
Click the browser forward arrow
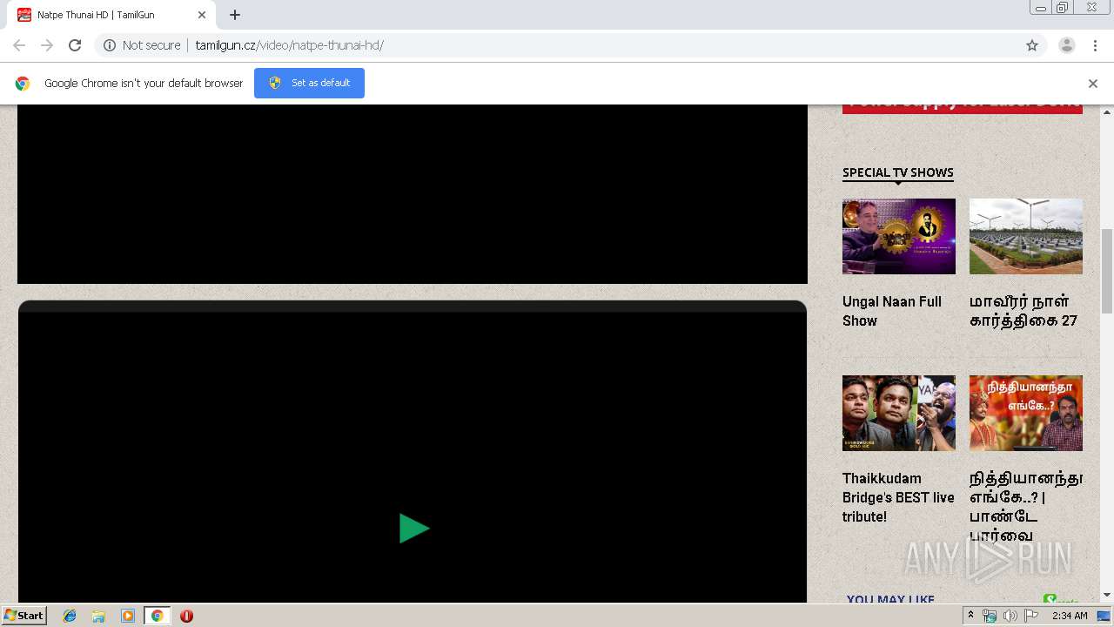(x=47, y=45)
